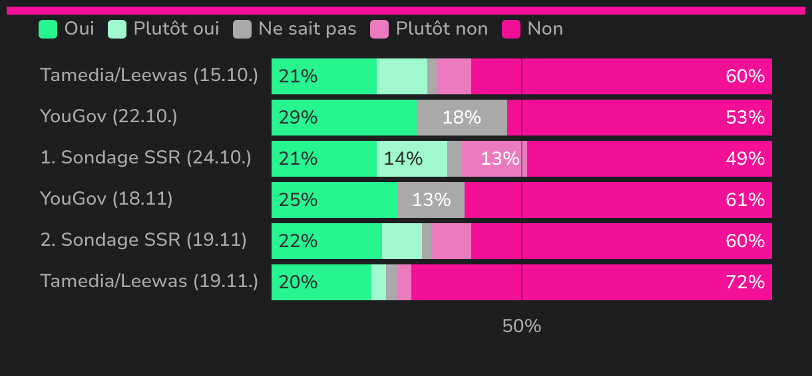Click the light green Plutôt oui swatch
This screenshot has height=376, width=812.
coord(117,29)
